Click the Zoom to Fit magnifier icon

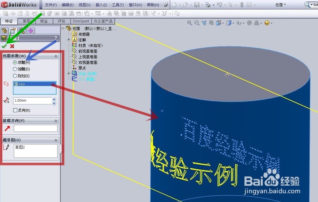190,23
